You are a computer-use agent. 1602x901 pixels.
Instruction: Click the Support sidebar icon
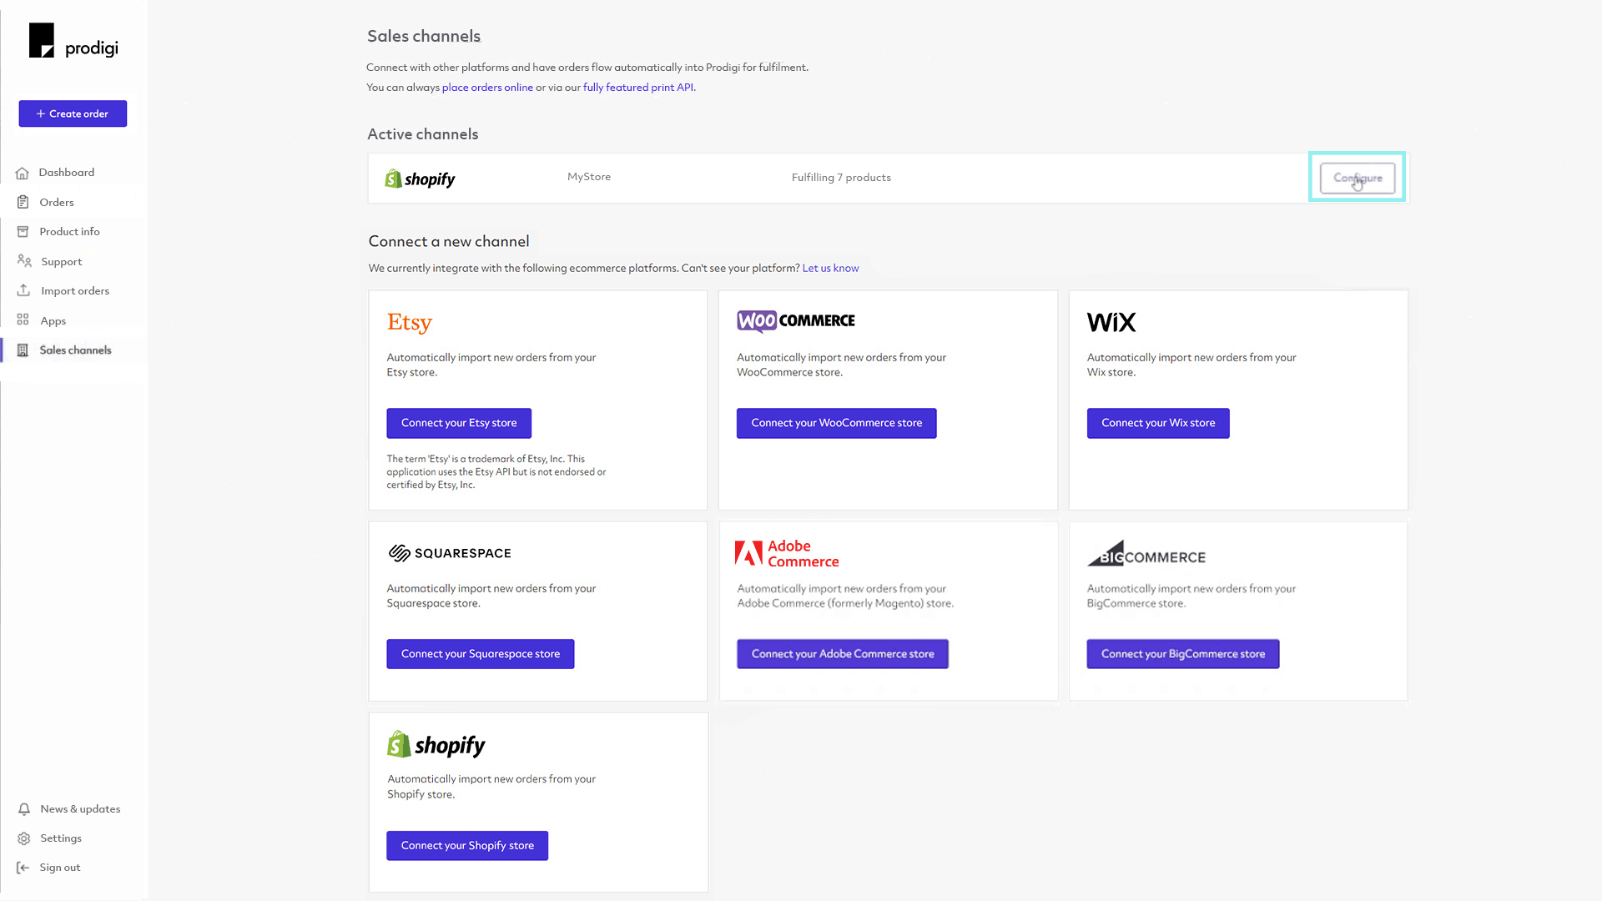point(23,261)
